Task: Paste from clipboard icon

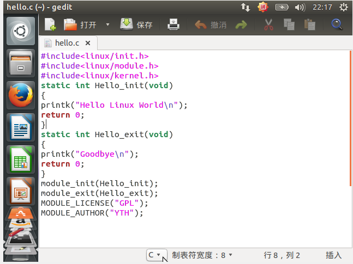Action: tap(310, 24)
